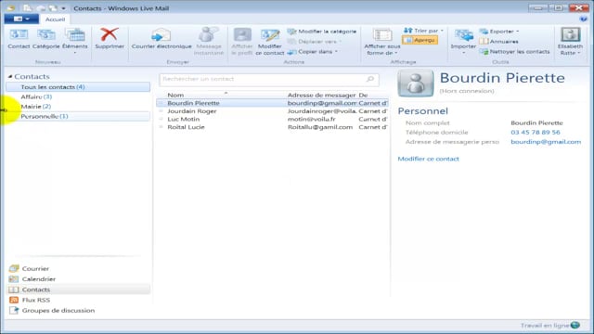Click the Travail en ligne globe icon

575,326
